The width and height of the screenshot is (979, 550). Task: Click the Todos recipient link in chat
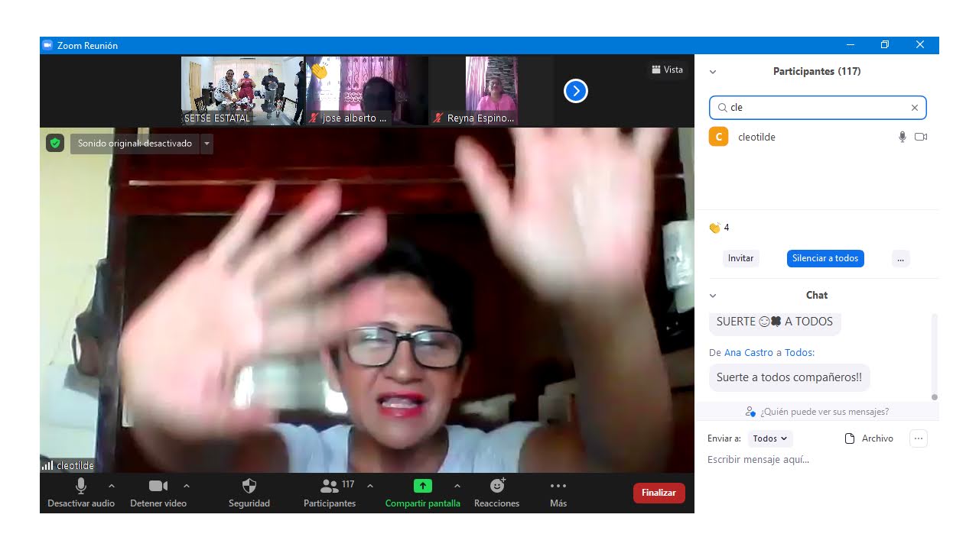tap(799, 352)
